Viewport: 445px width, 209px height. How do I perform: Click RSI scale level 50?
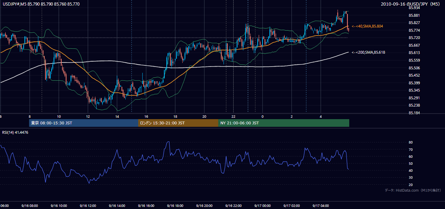pos(411,163)
